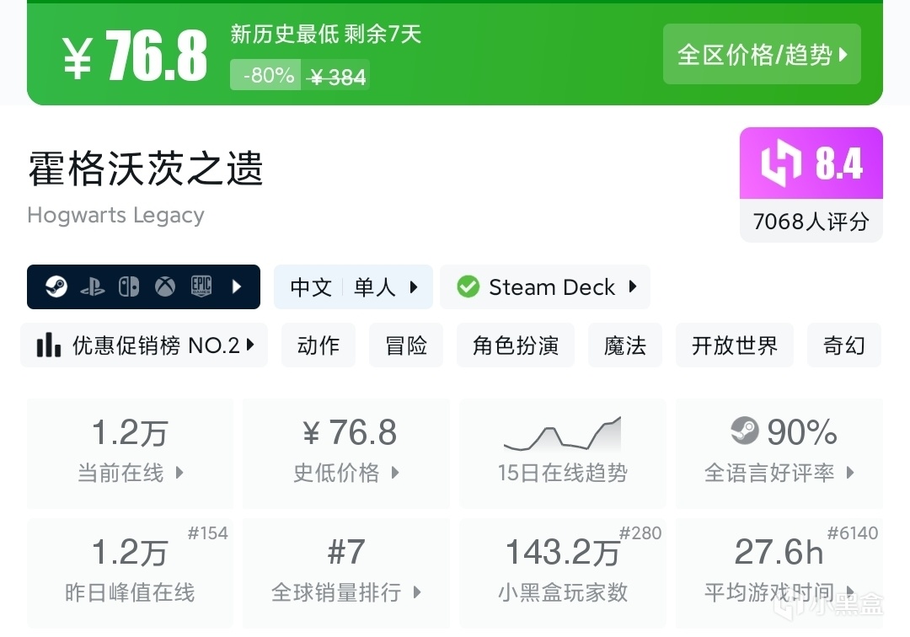Open the 优惠促销榜 NO.2 ranking

[144, 345]
